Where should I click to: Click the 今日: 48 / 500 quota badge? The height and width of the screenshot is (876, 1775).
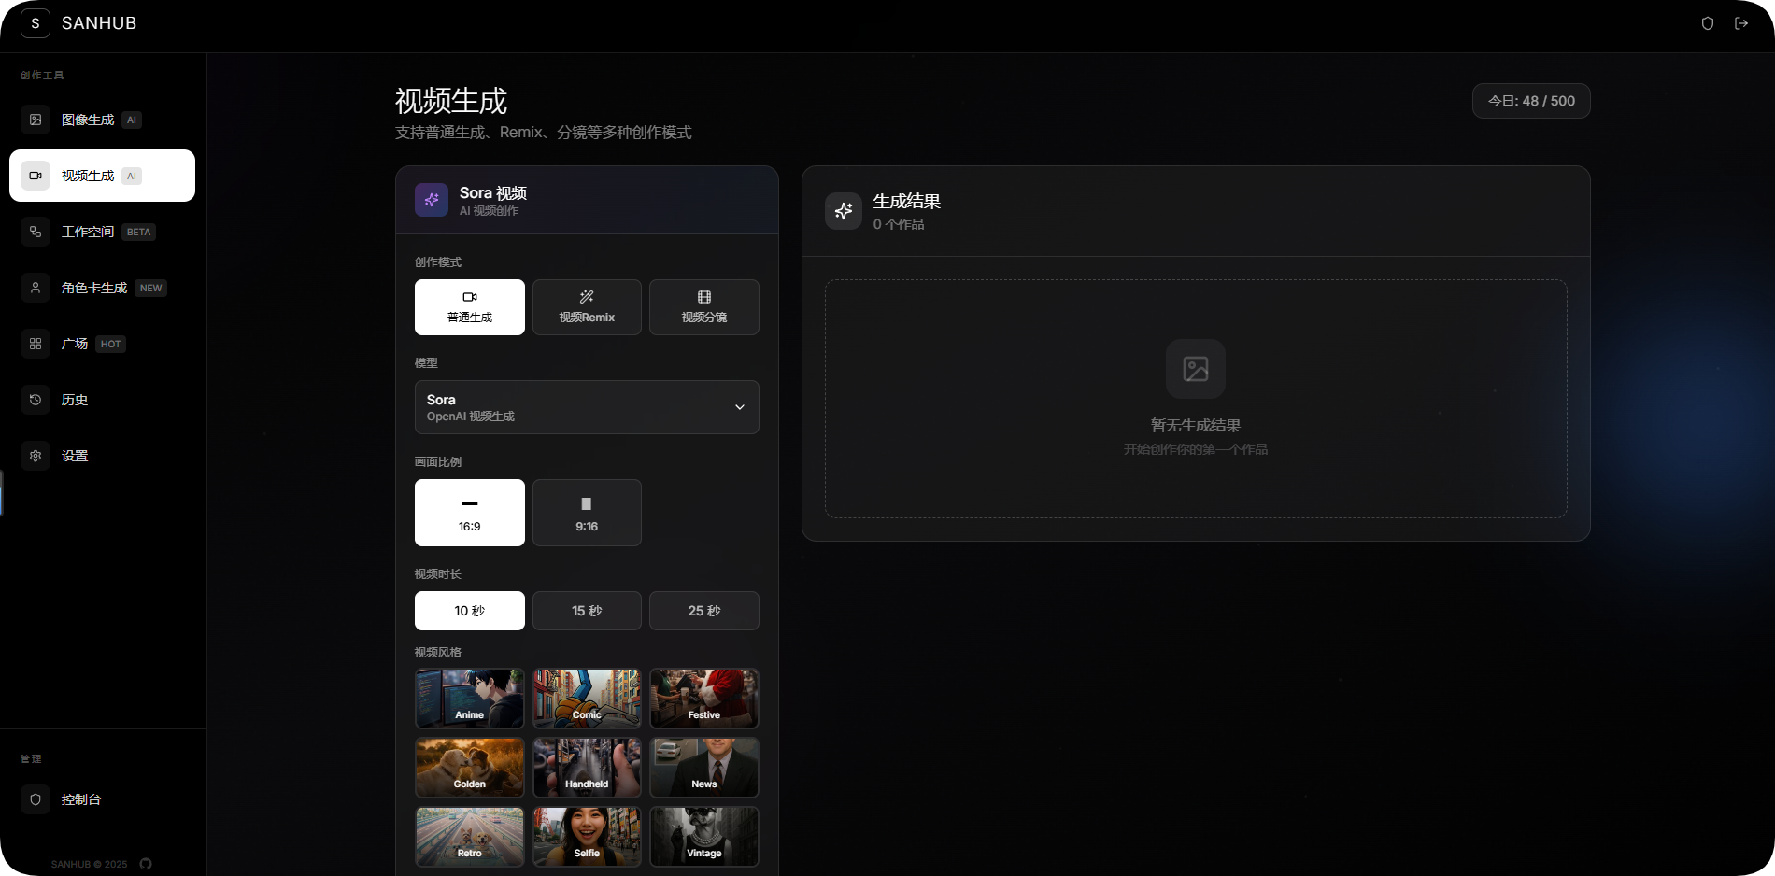(x=1531, y=101)
